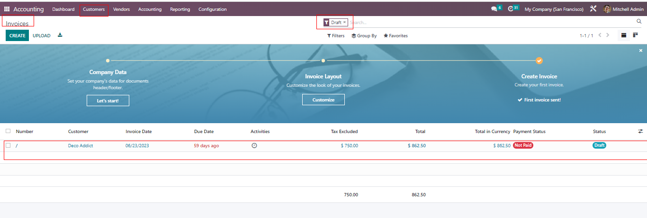Open the Favorites dropdown

tap(395, 36)
